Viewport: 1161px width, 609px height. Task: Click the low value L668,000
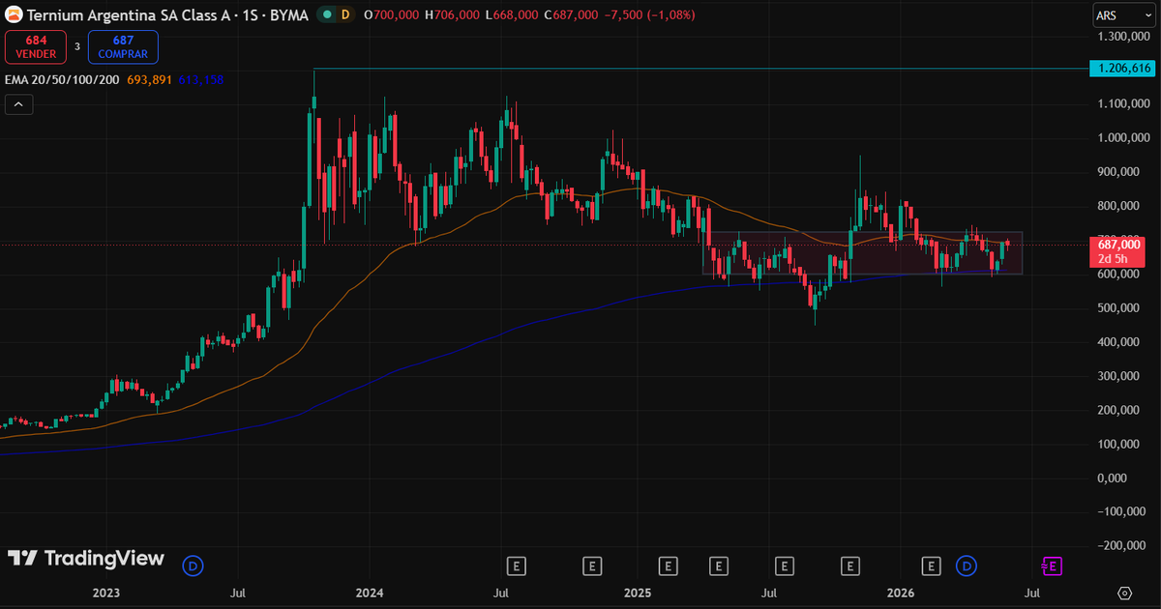pyautogui.click(x=511, y=14)
